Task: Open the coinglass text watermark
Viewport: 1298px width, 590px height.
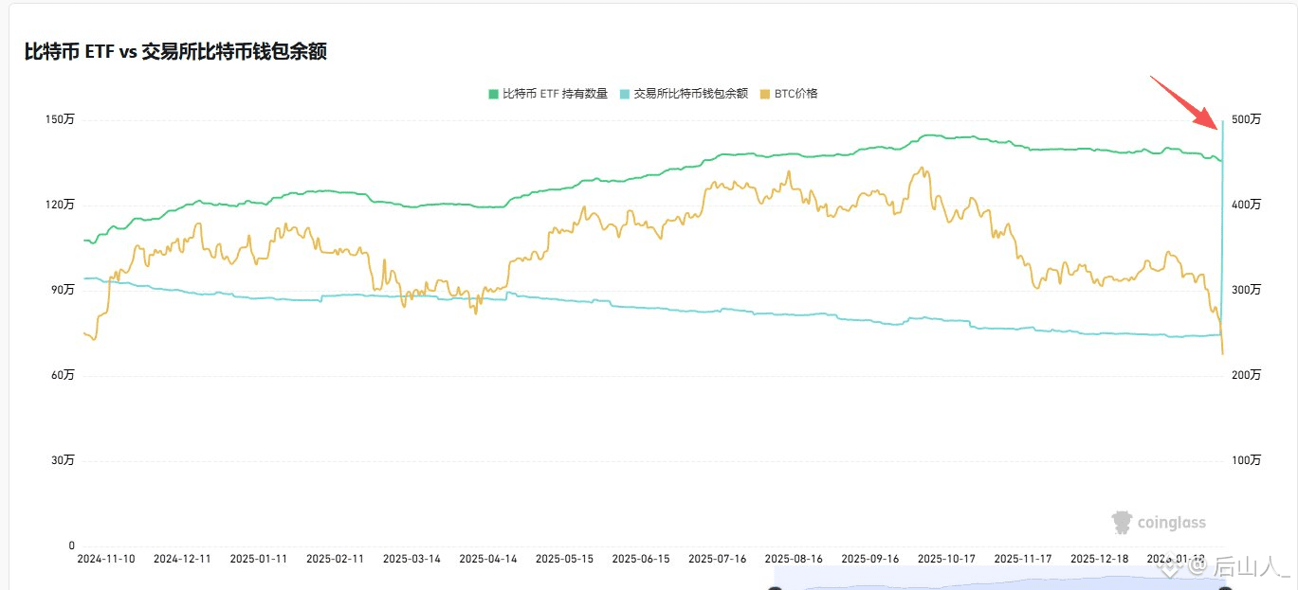Action: [1172, 523]
